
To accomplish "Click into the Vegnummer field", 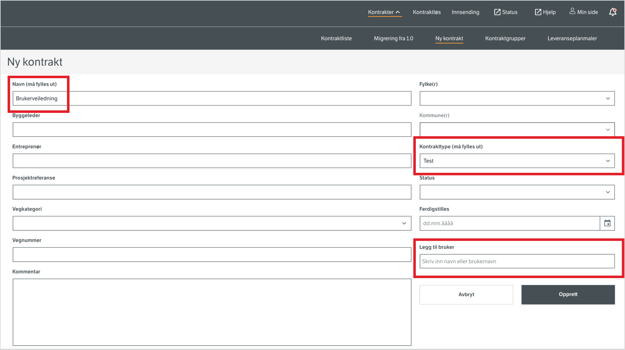I will pos(212,254).
